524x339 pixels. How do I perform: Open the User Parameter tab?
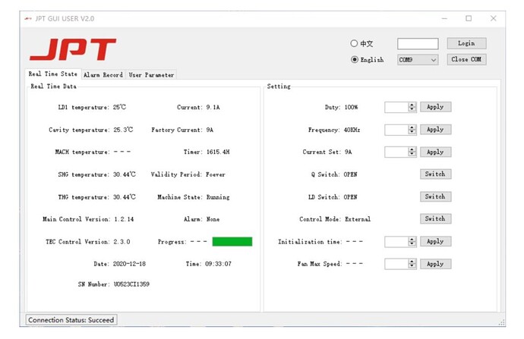click(x=151, y=75)
